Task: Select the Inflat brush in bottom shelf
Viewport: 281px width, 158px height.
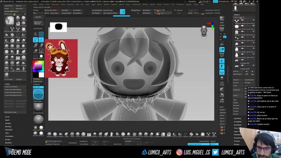Action: [x=66, y=134]
